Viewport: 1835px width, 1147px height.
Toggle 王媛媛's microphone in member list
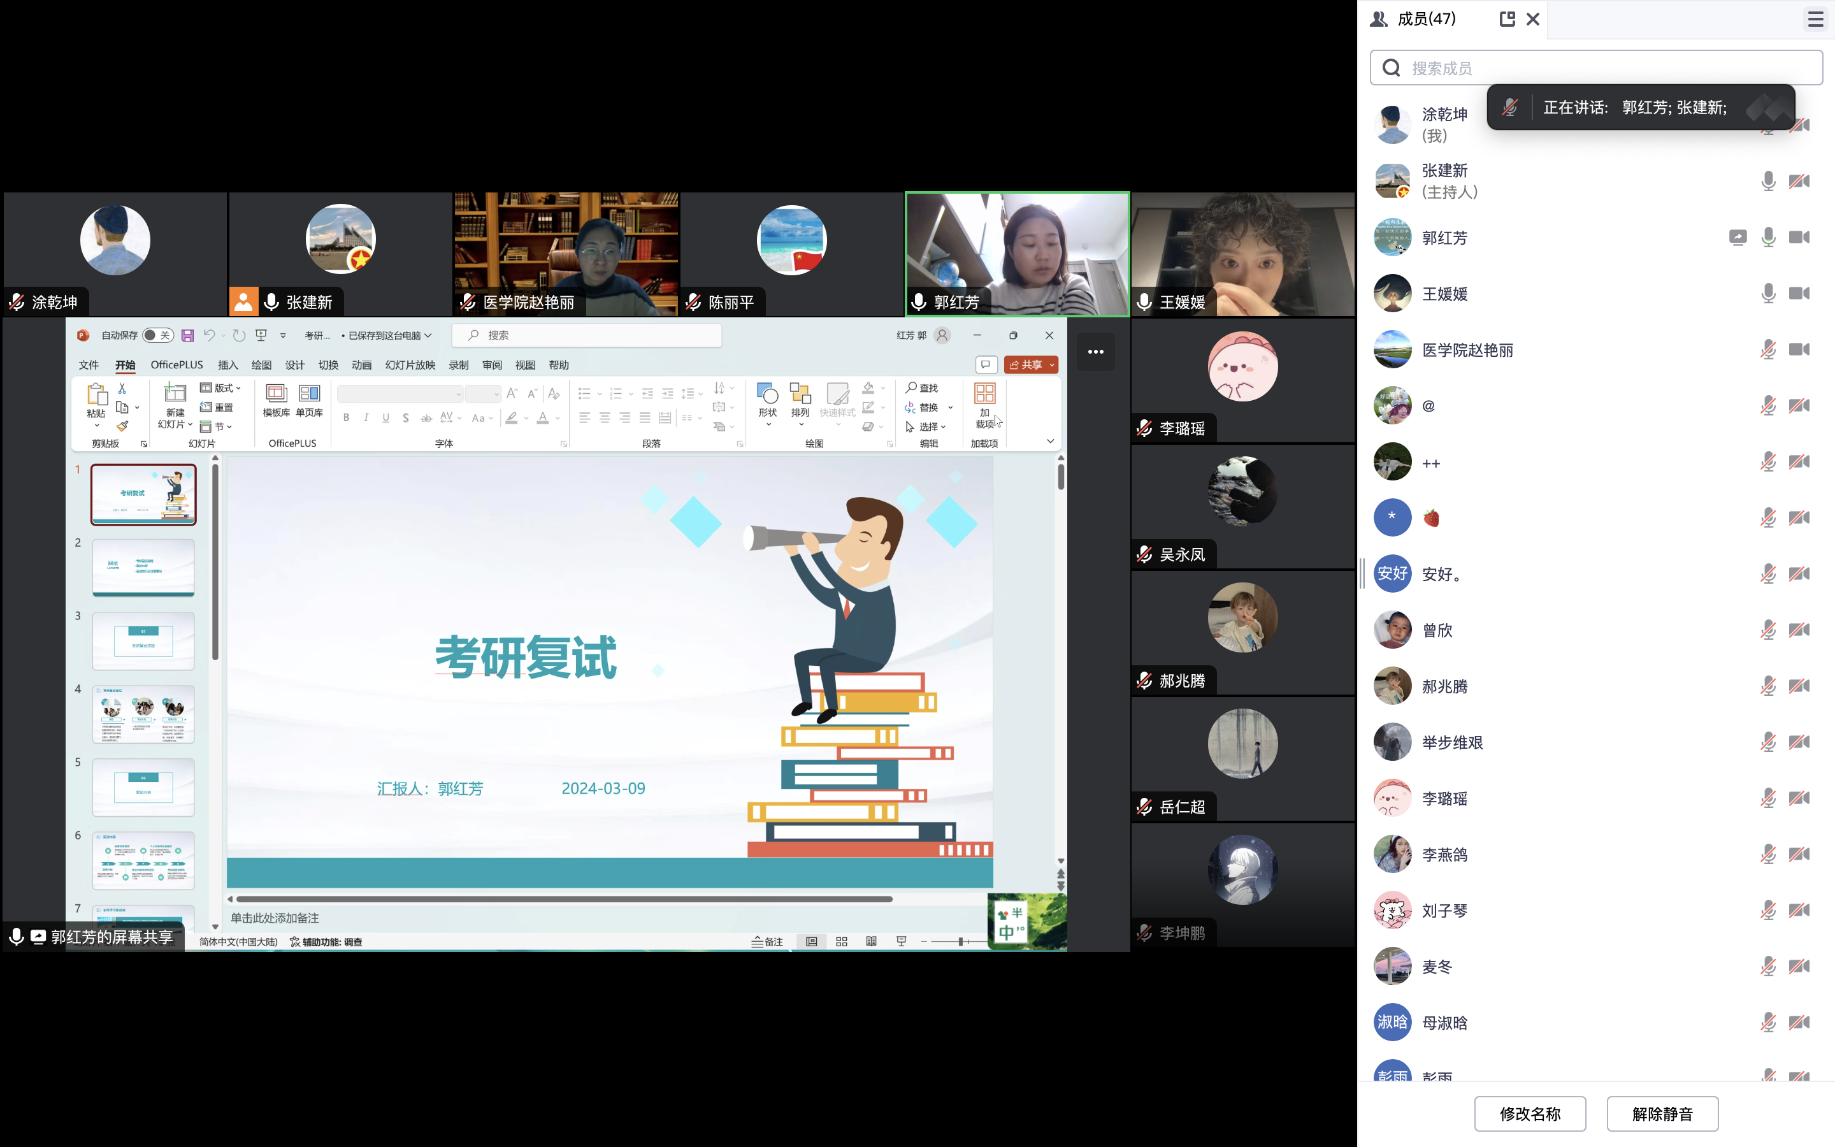click(1767, 294)
